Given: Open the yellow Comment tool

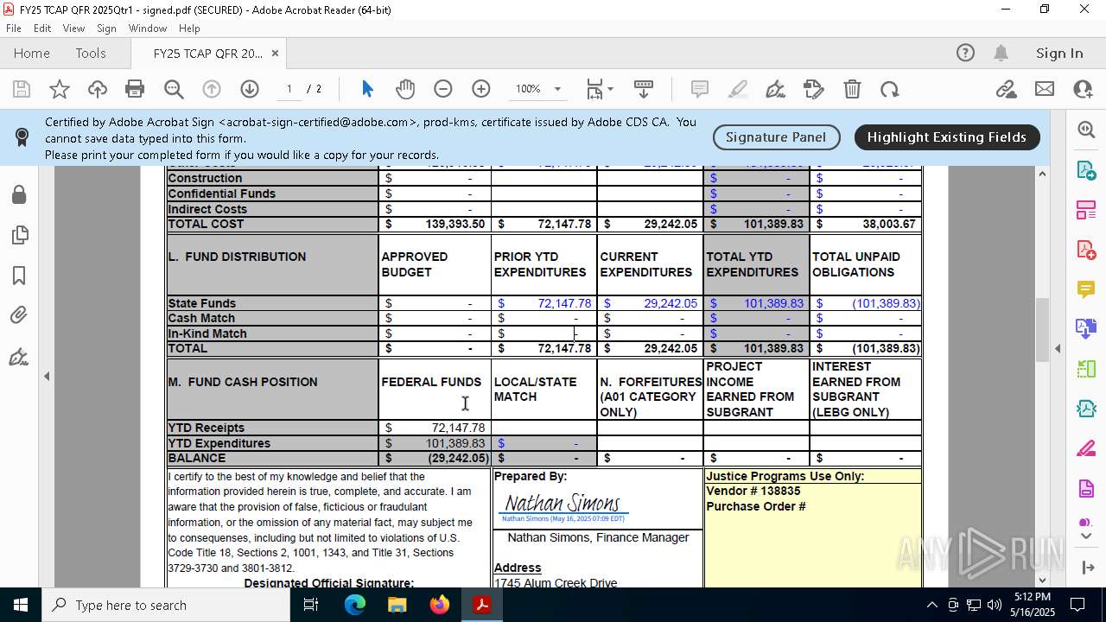Looking at the screenshot, I should click(x=1086, y=289).
